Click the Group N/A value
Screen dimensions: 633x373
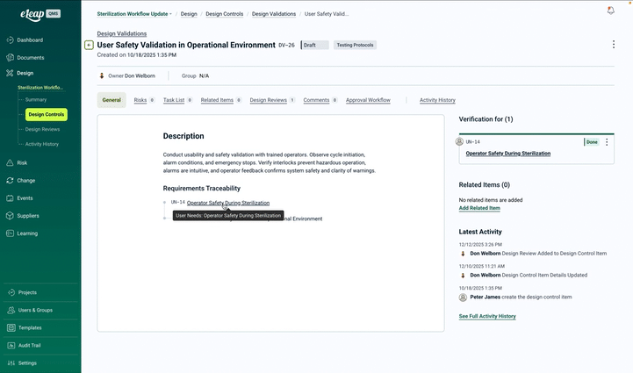pos(204,75)
